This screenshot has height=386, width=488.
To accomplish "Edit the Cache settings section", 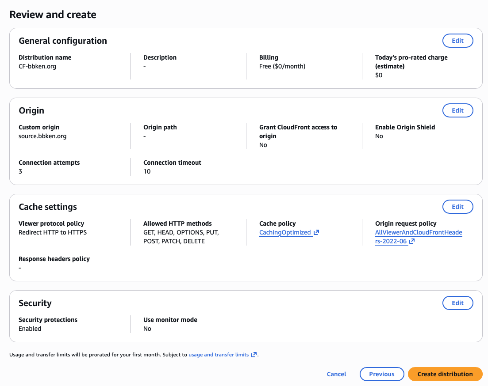I will point(457,207).
